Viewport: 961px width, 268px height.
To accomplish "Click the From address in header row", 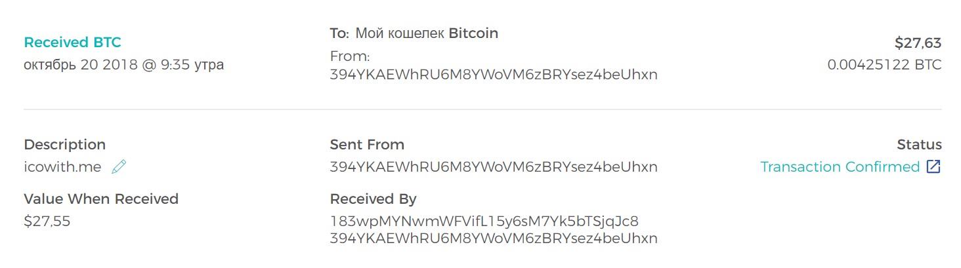I will click(494, 75).
